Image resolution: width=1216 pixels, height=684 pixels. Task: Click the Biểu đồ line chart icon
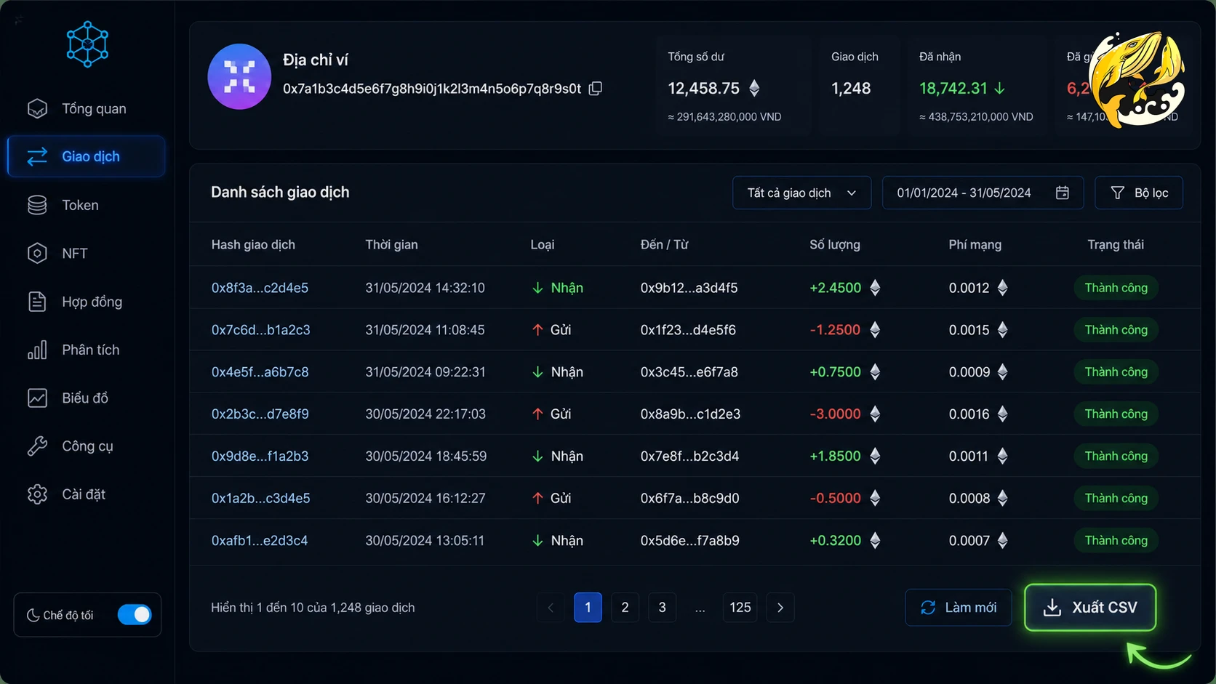point(37,398)
